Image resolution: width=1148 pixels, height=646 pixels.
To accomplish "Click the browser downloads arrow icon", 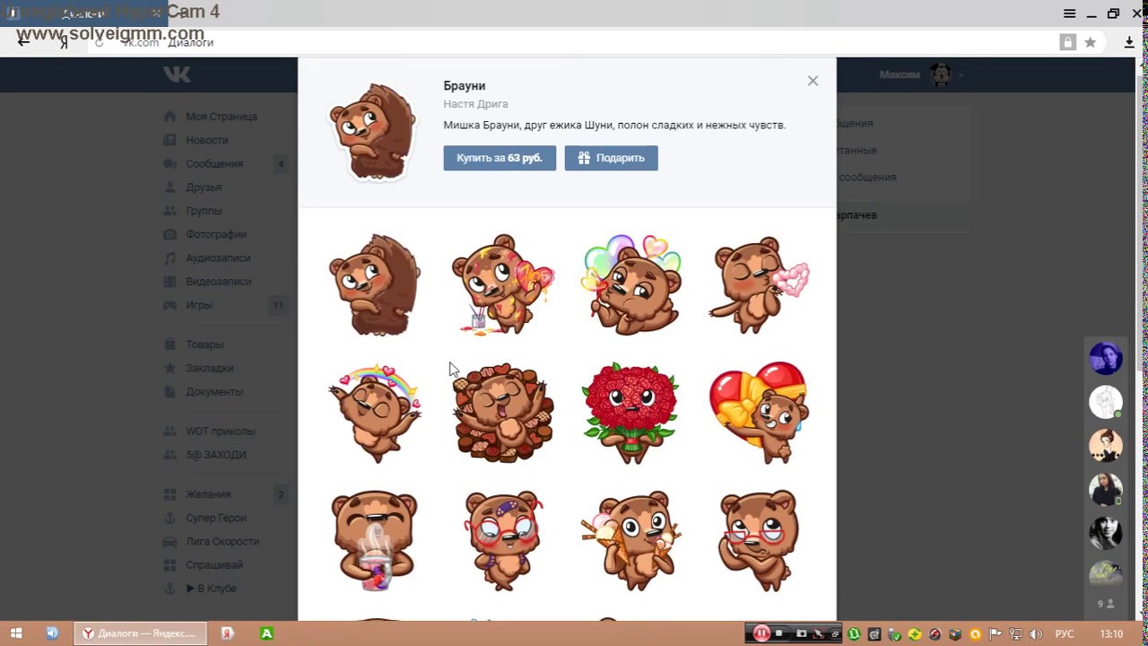I will 1129,42.
